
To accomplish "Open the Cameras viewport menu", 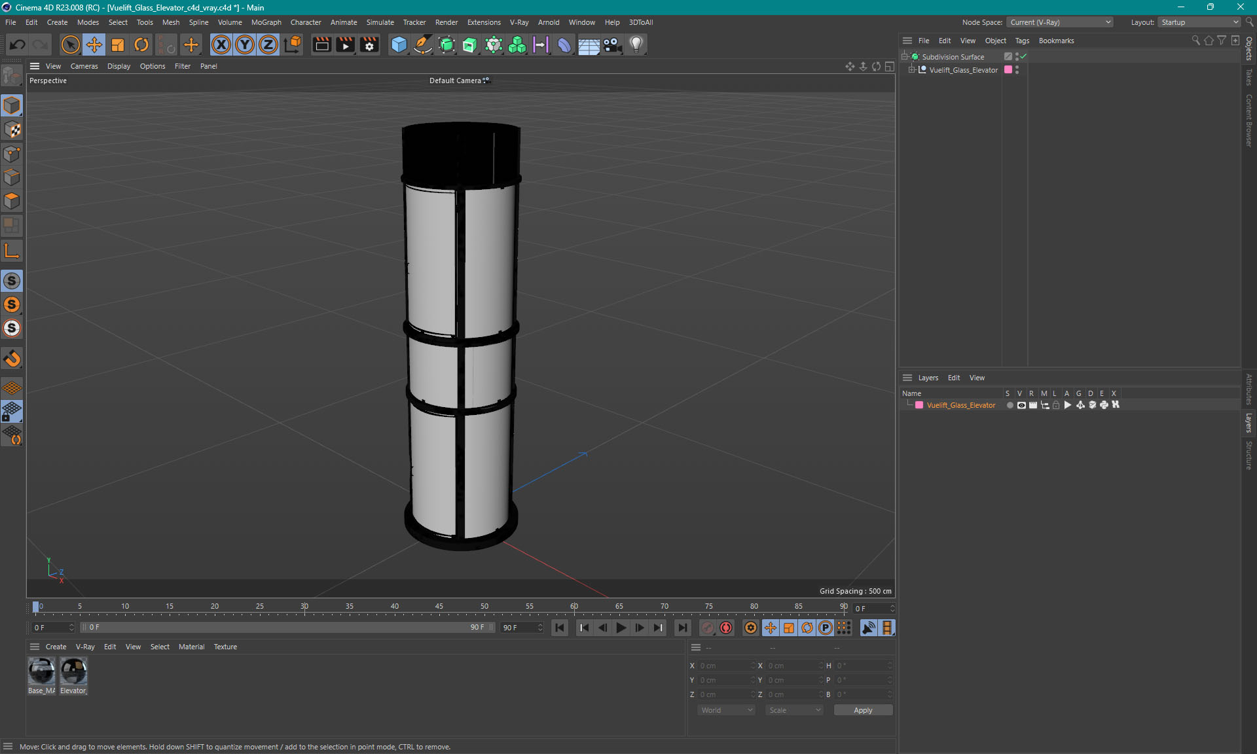I will [x=84, y=66].
